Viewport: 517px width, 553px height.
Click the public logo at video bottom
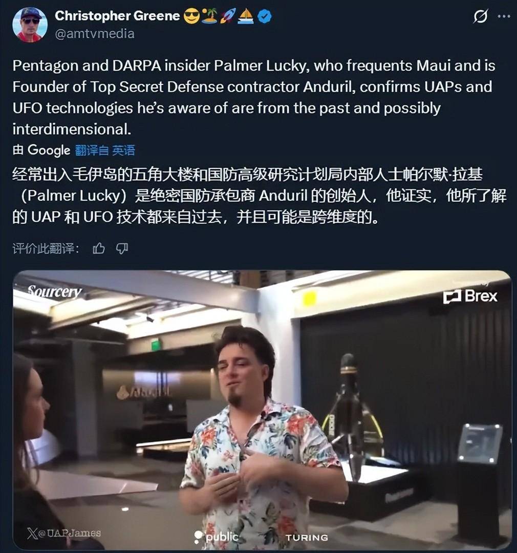pos(217,537)
